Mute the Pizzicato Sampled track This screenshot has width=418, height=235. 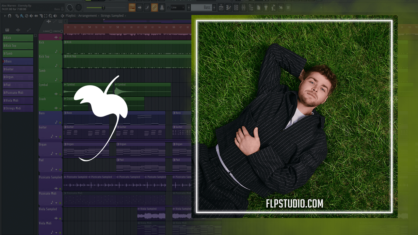coord(60,188)
